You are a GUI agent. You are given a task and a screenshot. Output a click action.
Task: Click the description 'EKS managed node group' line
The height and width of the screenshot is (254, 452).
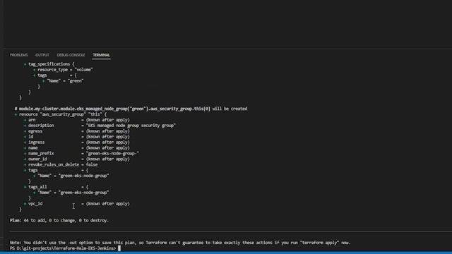click(100, 126)
